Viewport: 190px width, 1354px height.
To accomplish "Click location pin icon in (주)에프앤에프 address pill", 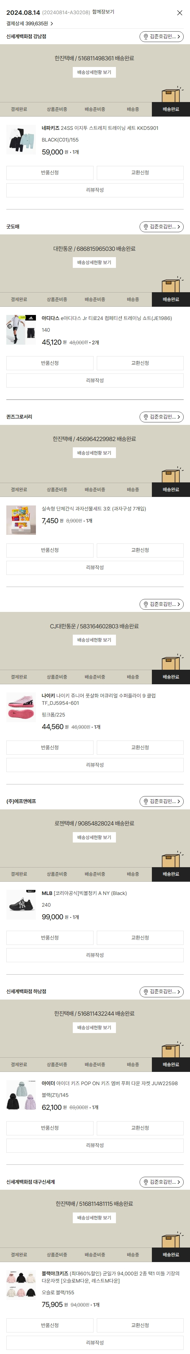I will (145, 801).
